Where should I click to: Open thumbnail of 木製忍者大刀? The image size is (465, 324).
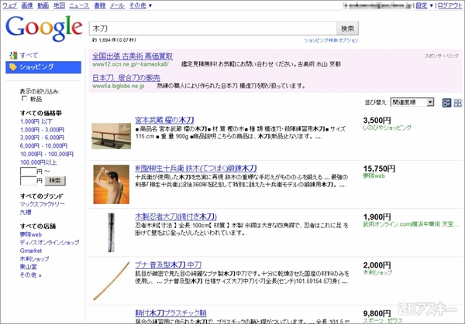pyautogui.click(x=111, y=233)
